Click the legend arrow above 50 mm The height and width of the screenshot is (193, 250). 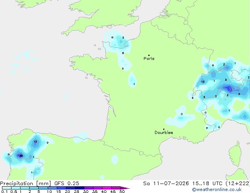125,188
